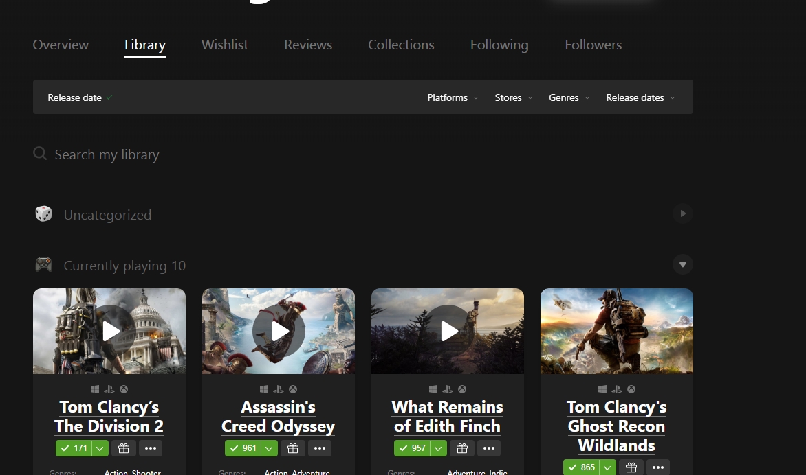Open status dropdown next to 865
Viewport: 806px width, 475px height.
(607, 467)
